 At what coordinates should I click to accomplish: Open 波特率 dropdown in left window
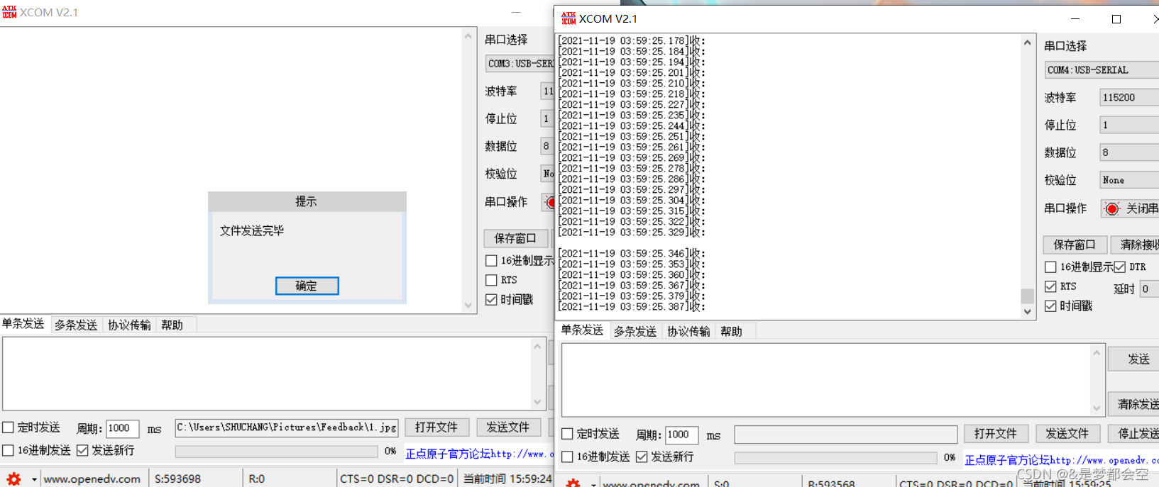pyautogui.click(x=547, y=91)
